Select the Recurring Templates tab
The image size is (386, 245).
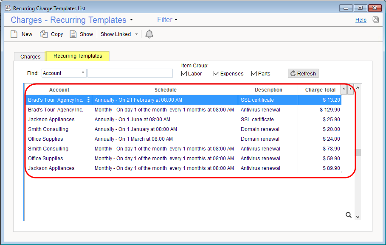click(78, 56)
